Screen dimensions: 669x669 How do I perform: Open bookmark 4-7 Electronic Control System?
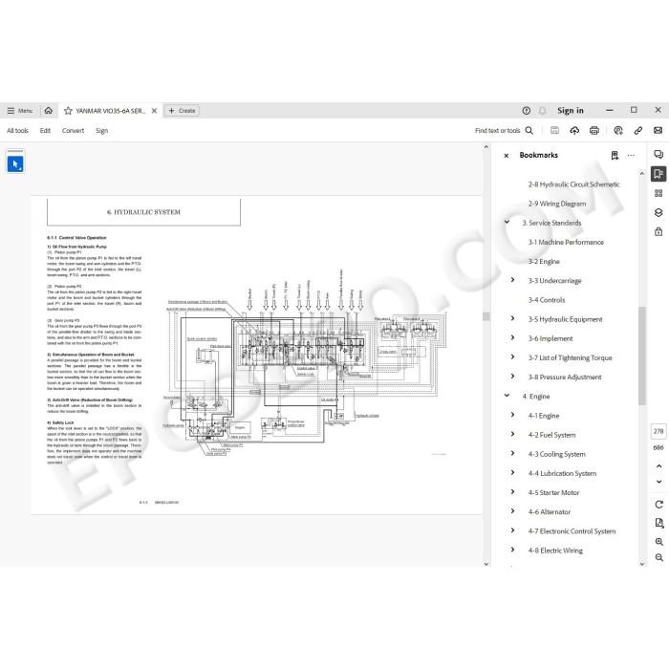pyautogui.click(x=572, y=531)
